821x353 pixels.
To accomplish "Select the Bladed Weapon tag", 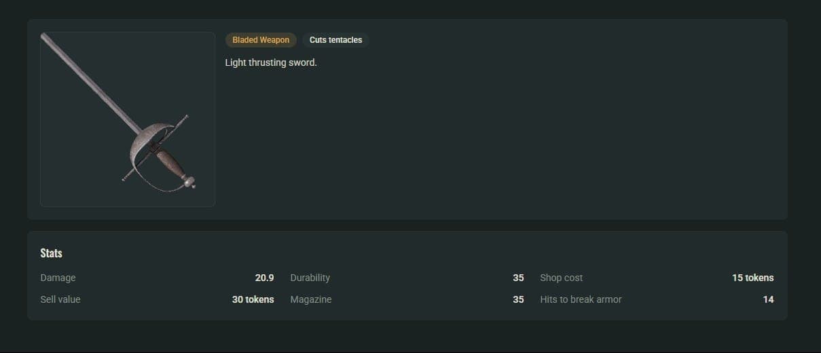I will point(261,40).
